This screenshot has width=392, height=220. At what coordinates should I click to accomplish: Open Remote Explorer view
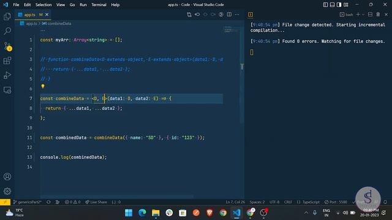pyautogui.click(x=7, y=90)
